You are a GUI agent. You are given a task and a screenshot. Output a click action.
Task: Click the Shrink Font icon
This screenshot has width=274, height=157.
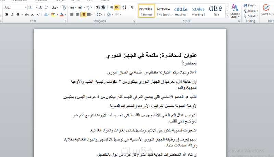click(x=46, y=8)
